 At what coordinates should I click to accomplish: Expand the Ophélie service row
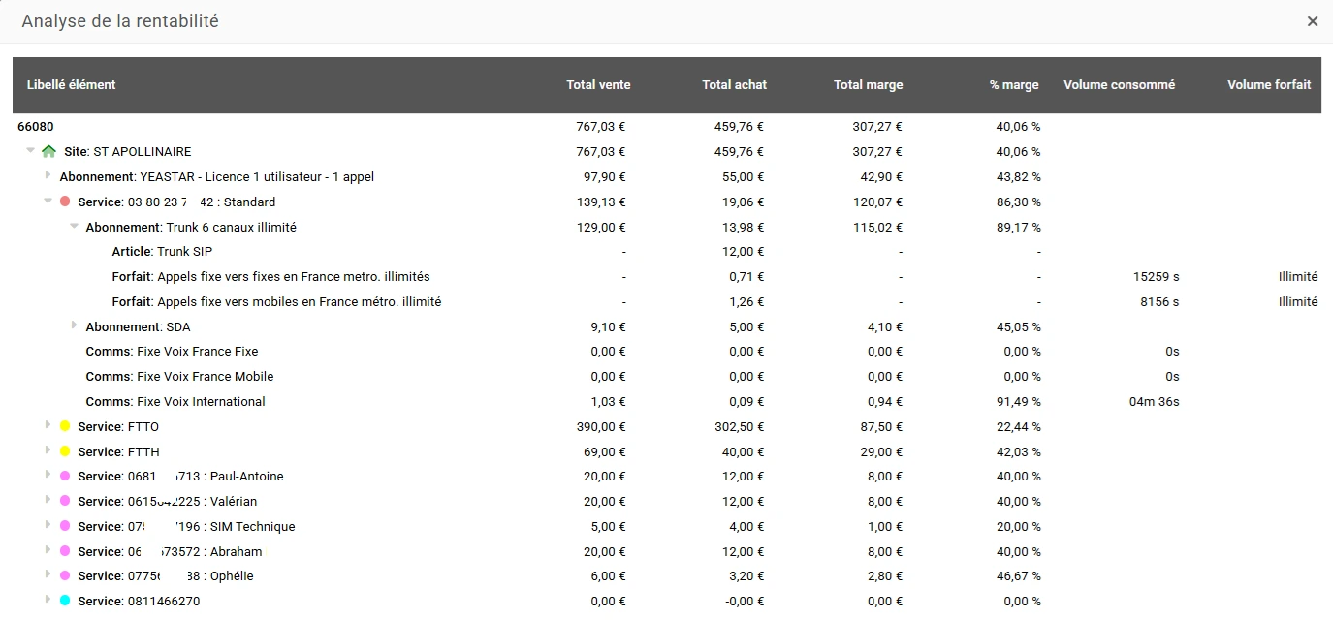[x=48, y=574]
